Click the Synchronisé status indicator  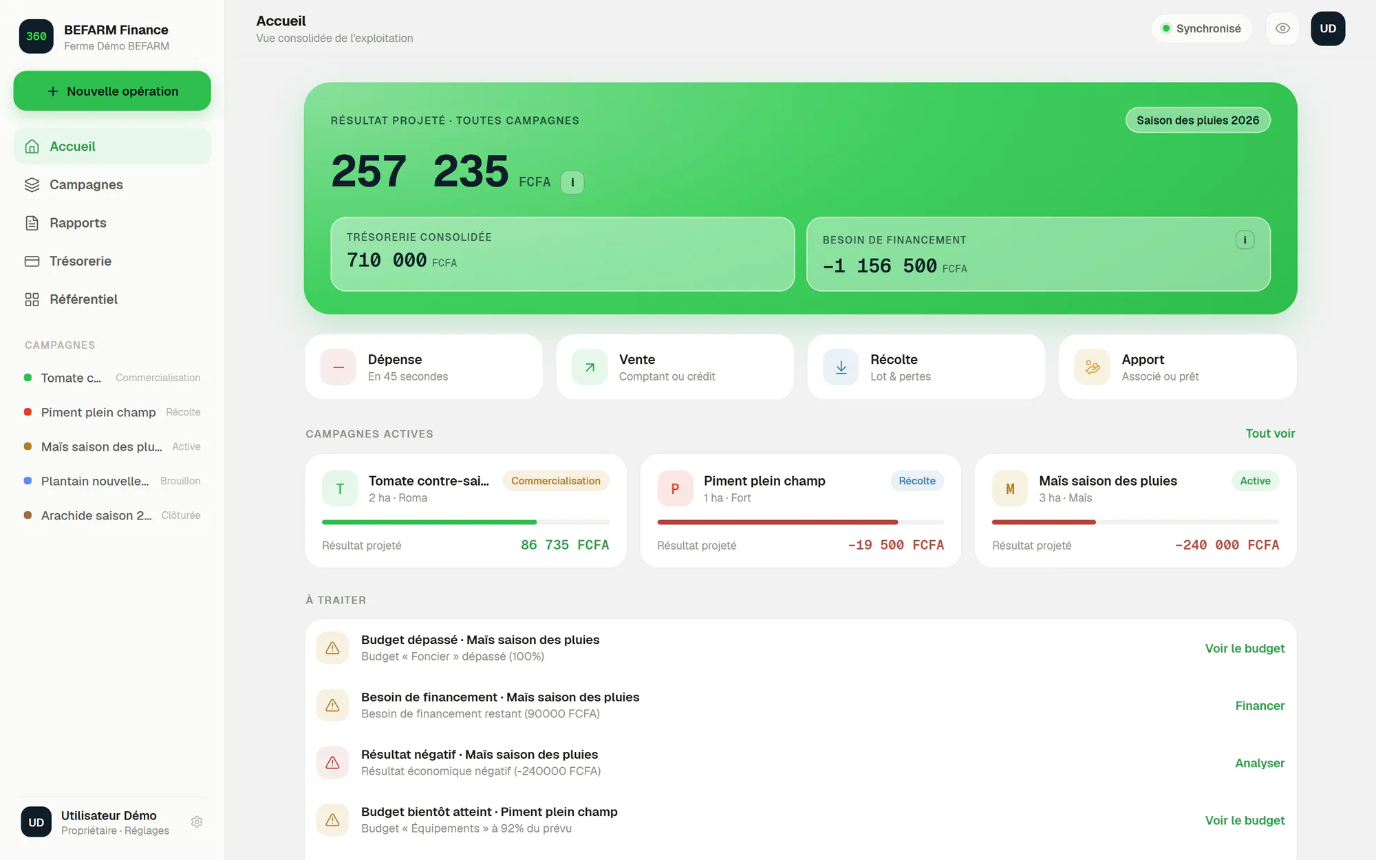(1201, 29)
